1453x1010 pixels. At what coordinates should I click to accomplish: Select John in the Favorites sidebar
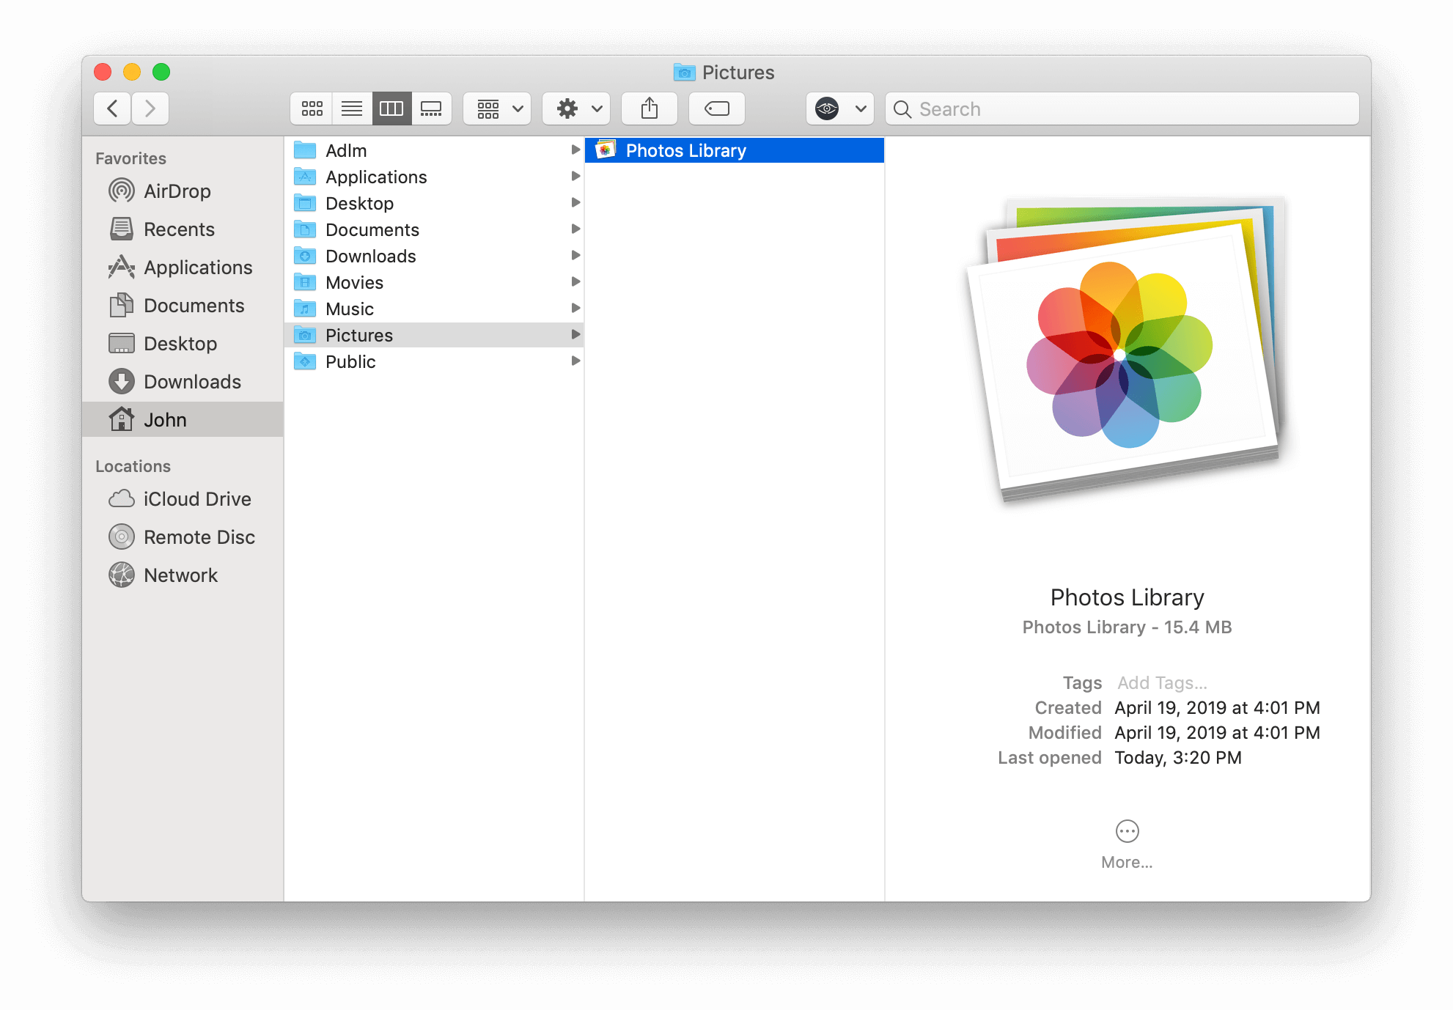pos(168,417)
